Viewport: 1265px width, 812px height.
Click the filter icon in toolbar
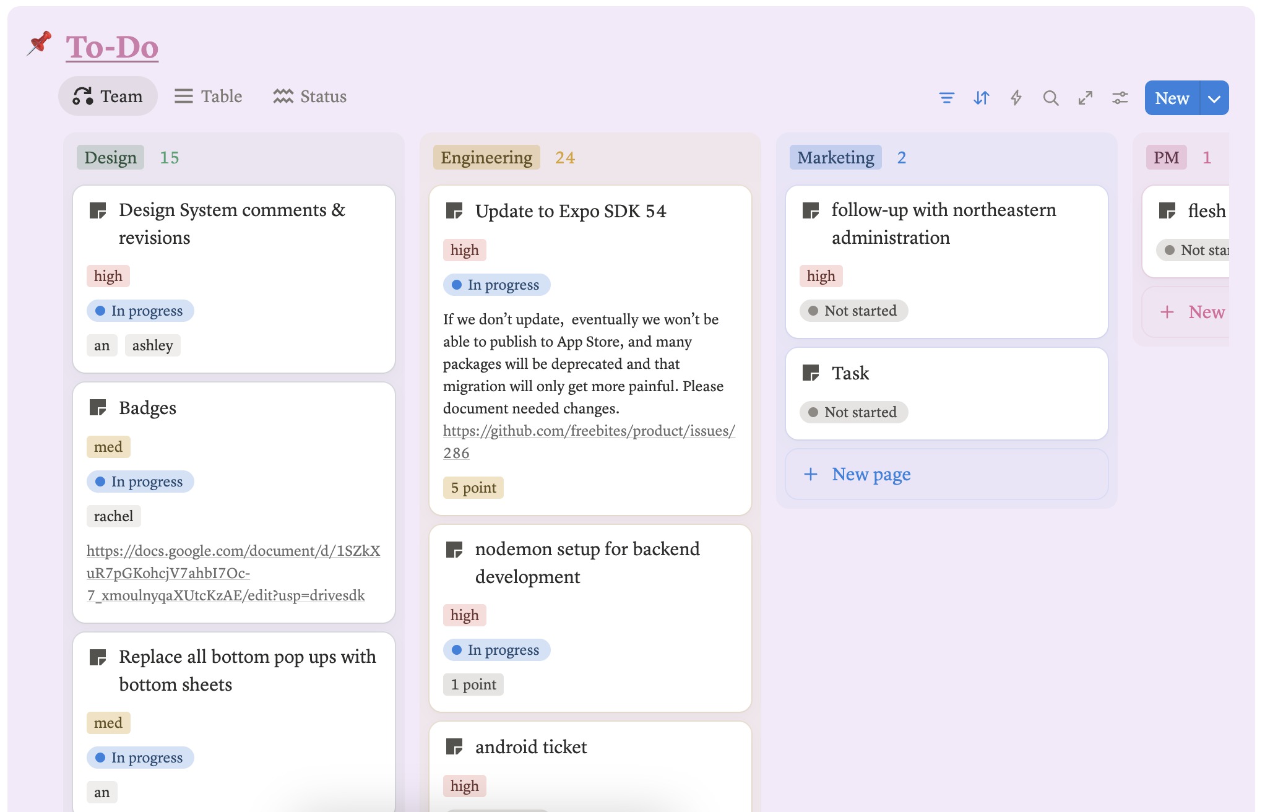point(946,98)
